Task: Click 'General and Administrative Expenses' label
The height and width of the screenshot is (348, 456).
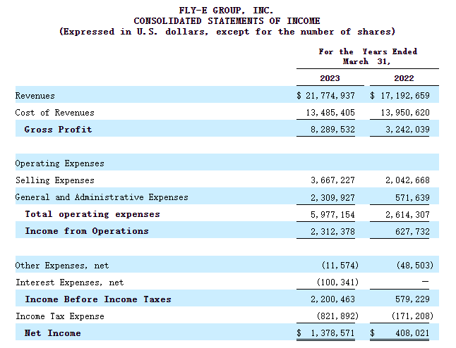Action: coord(102,197)
